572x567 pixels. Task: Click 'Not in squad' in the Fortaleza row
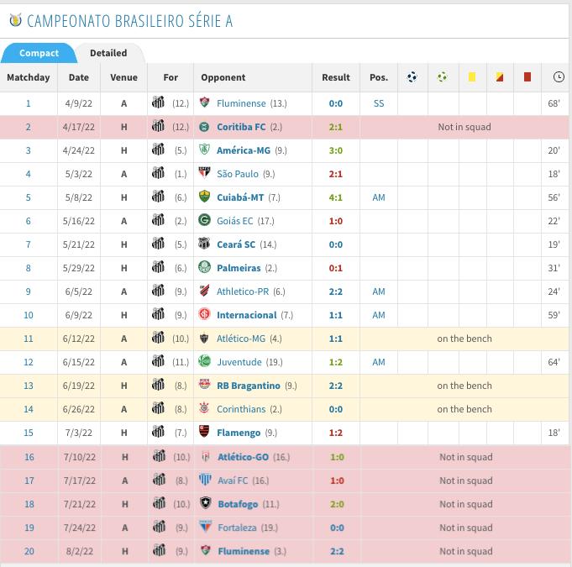(466, 528)
